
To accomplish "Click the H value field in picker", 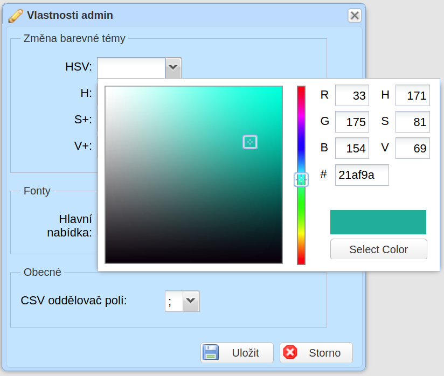I will click(413, 95).
